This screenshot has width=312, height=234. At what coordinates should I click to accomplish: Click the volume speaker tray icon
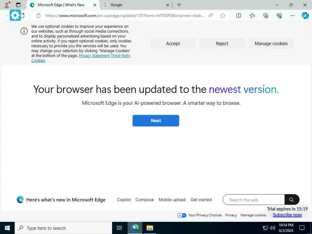[273, 228]
